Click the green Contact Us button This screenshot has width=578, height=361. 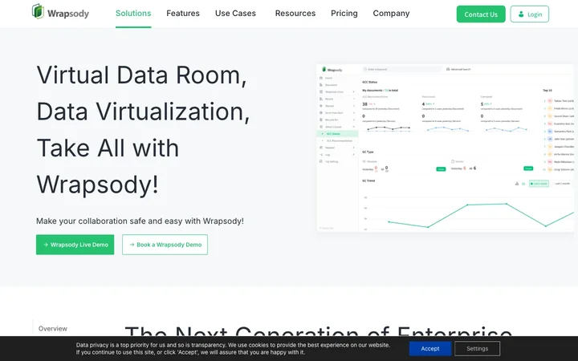click(x=481, y=14)
